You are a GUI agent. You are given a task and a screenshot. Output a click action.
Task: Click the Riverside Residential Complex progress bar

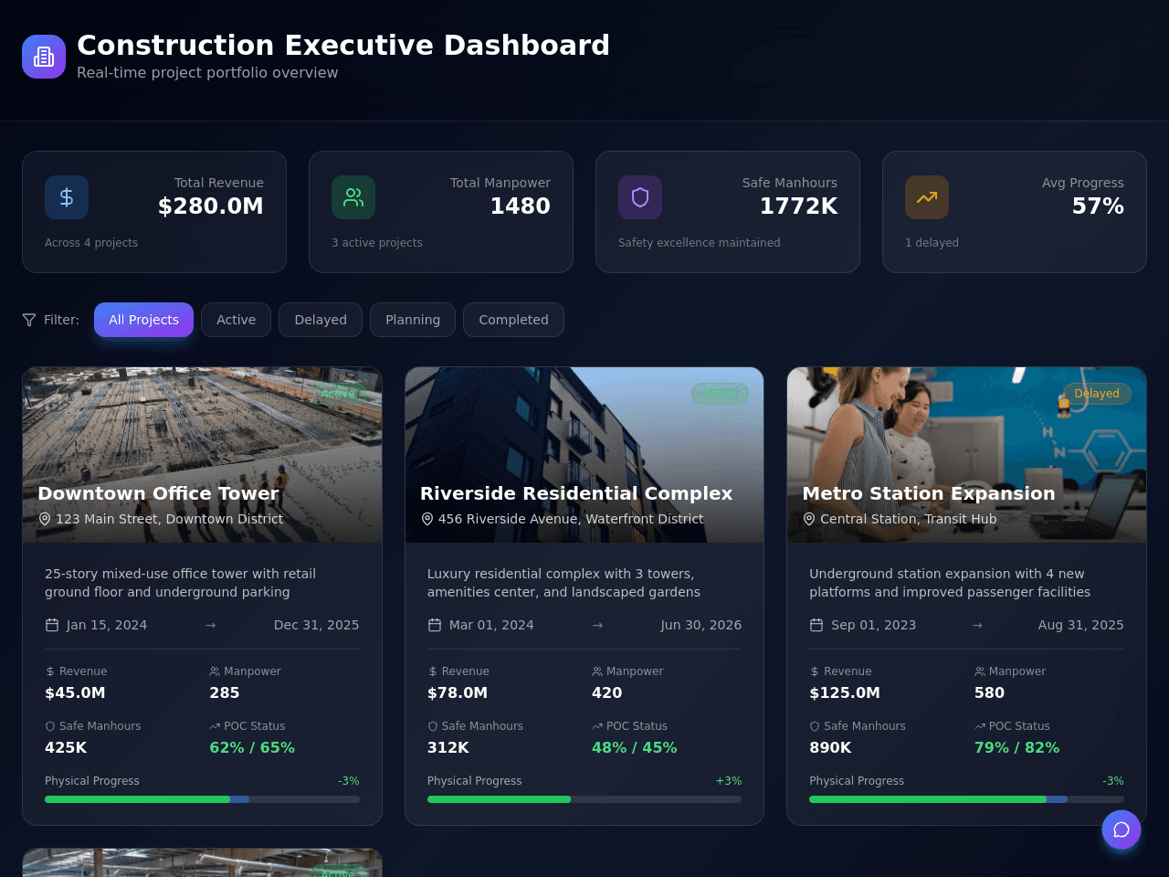tap(584, 799)
